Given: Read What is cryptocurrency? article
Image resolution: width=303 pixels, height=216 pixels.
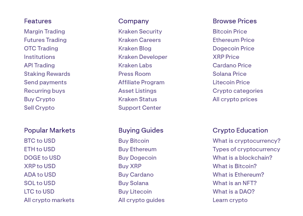Looking at the screenshot, I should 246,141.
